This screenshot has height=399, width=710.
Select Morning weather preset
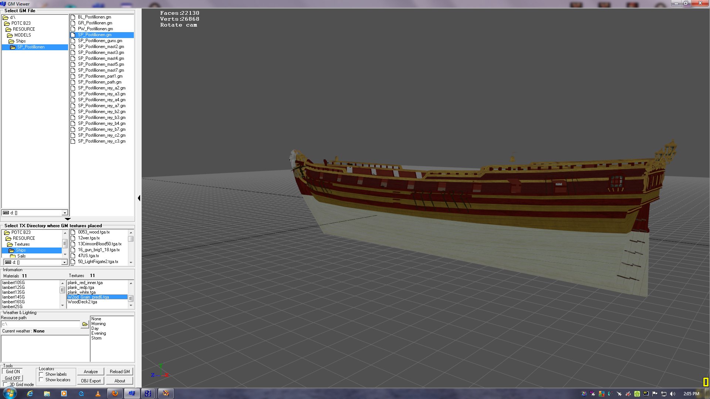[98, 324]
